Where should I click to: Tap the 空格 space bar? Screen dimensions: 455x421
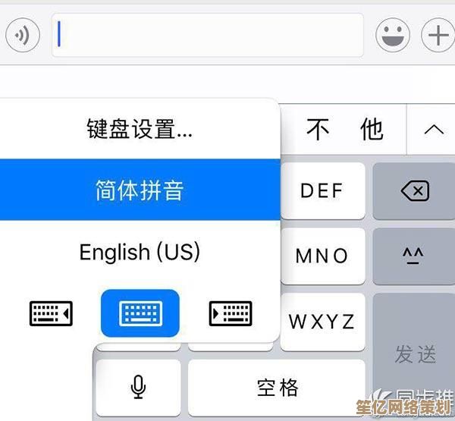click(277, 388)
